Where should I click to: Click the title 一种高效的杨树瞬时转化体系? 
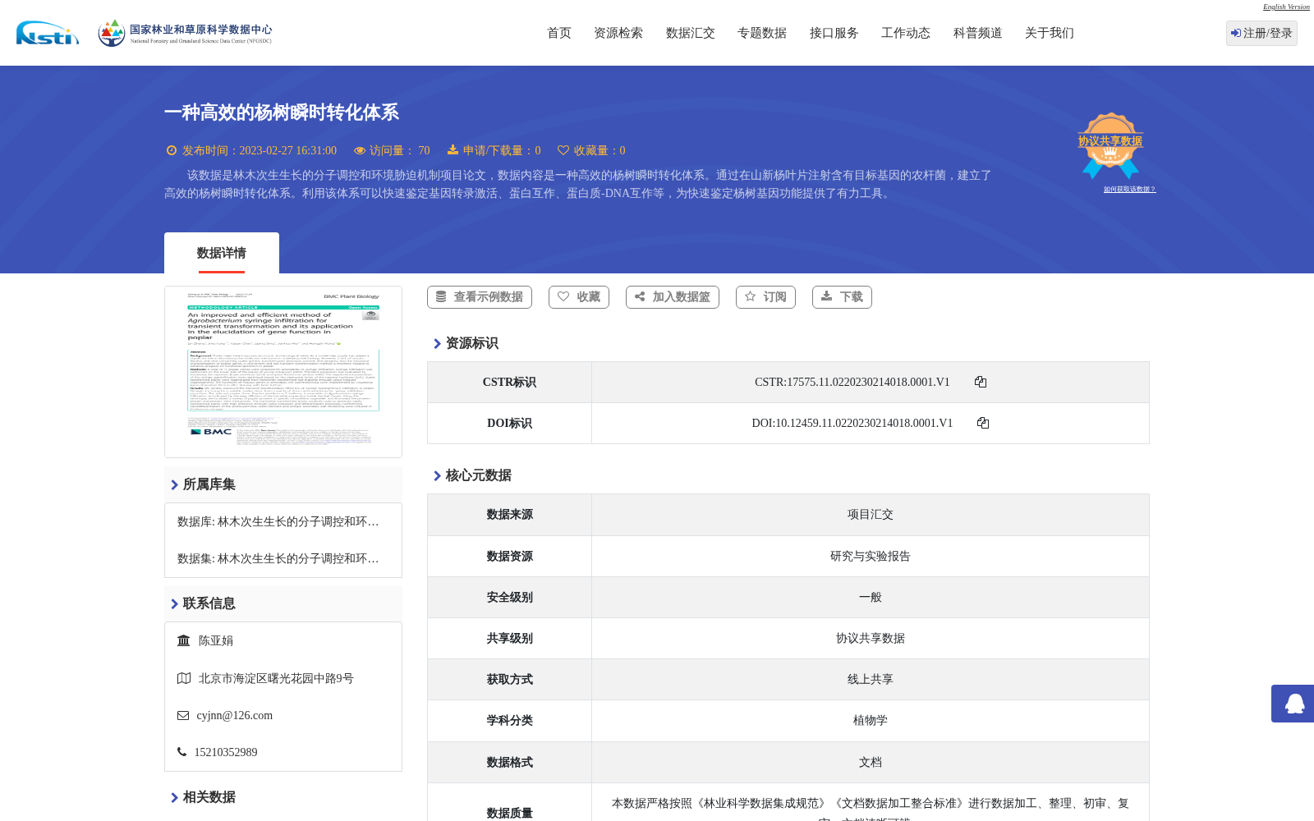(282, 112)
